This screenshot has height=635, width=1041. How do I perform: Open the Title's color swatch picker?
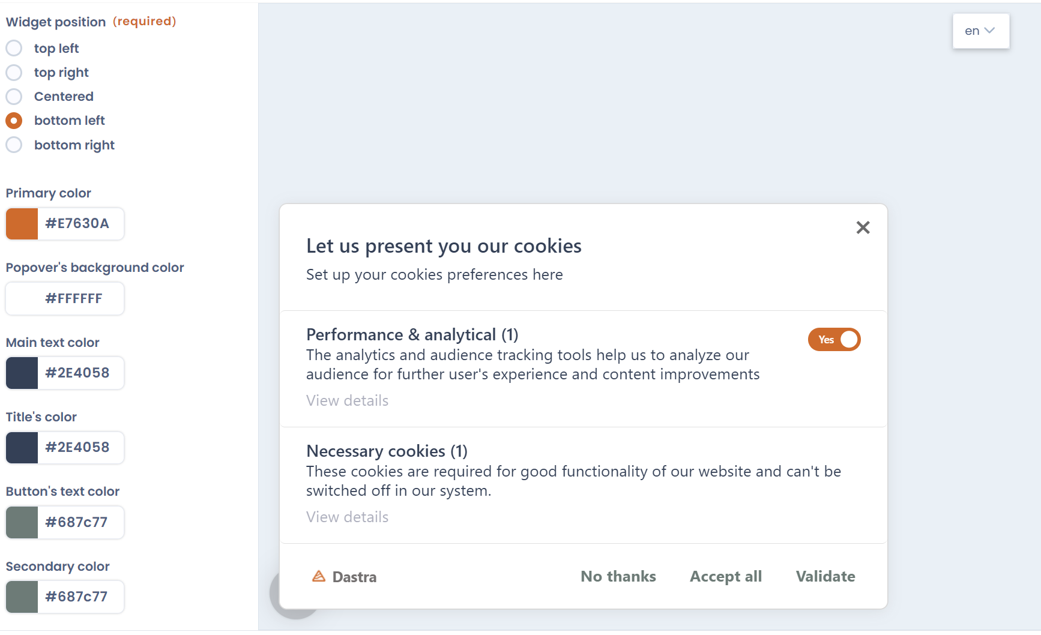(x=21, y=447)
